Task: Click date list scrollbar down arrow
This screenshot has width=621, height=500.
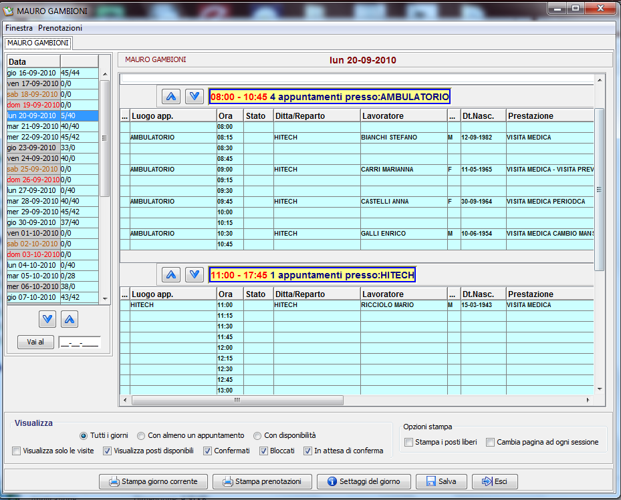Action: [x=105, y=298]
